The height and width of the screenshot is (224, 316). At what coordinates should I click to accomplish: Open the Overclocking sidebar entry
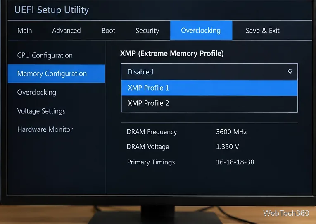37,92
